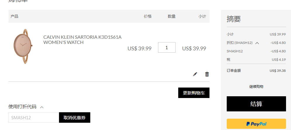
Task: Click the 订单金额 total row
Action: click(x=256, y=71)
